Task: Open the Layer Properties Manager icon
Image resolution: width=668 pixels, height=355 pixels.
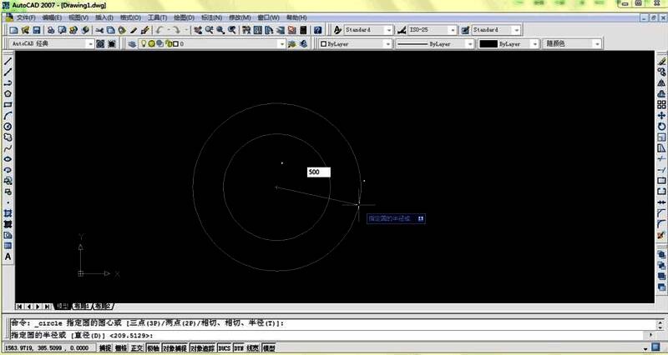Action: coord(130,43)
